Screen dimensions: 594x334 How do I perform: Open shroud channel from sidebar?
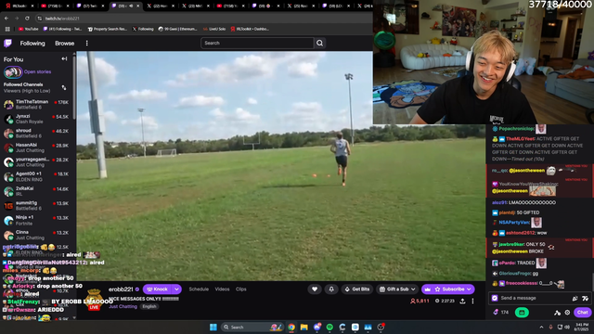(x=36, y=134)
